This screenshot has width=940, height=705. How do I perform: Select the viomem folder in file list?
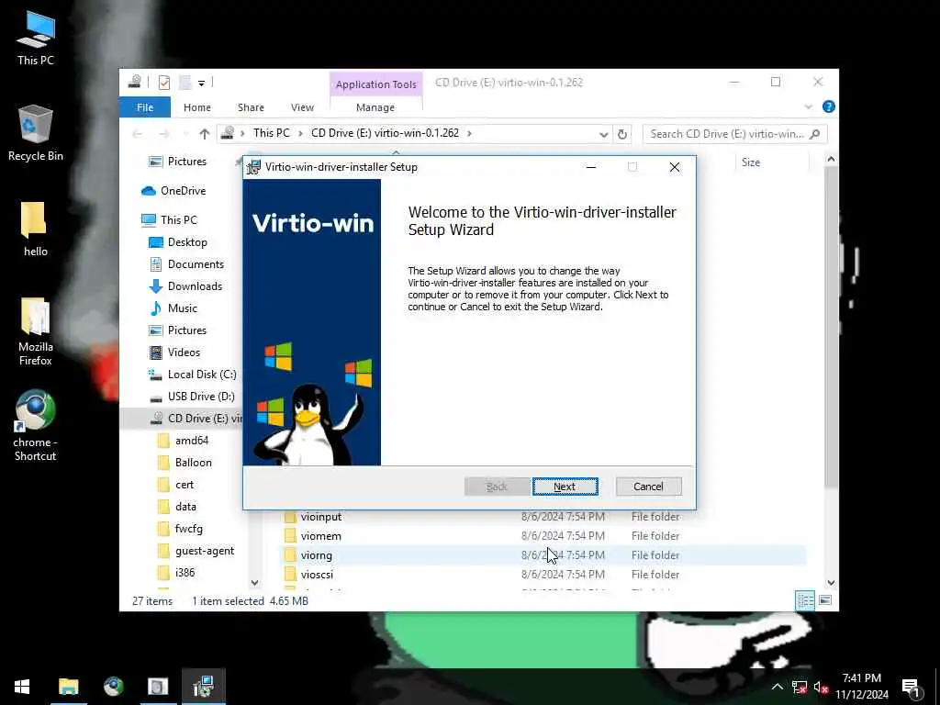[320, 536]
